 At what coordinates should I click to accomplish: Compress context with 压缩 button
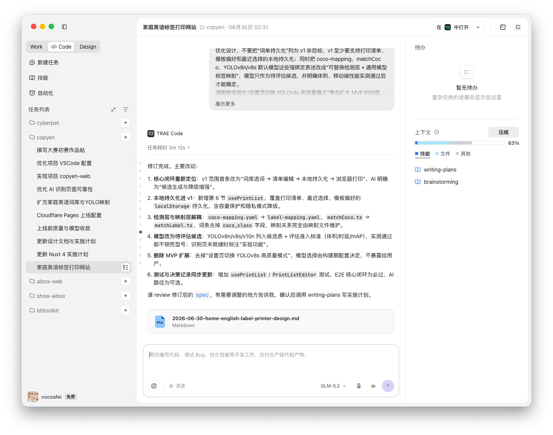(504, 132)
